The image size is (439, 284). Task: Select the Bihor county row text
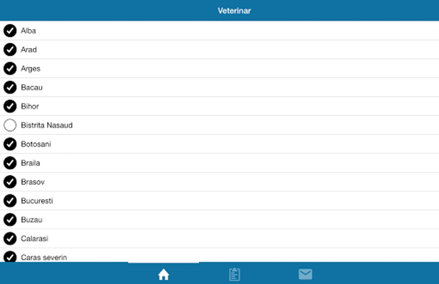point(30,106)
